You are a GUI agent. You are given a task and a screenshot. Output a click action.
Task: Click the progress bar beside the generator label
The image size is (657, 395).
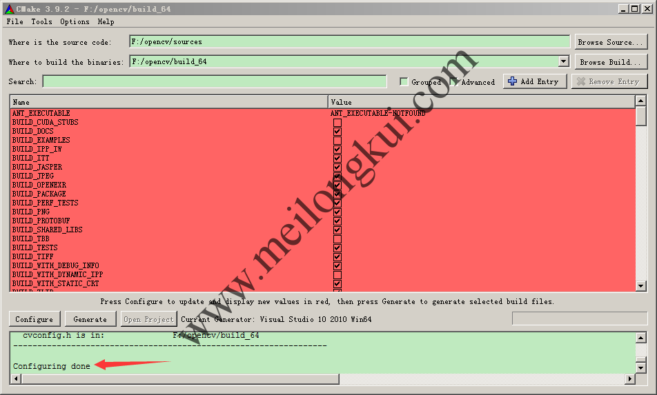coord(580,318)
